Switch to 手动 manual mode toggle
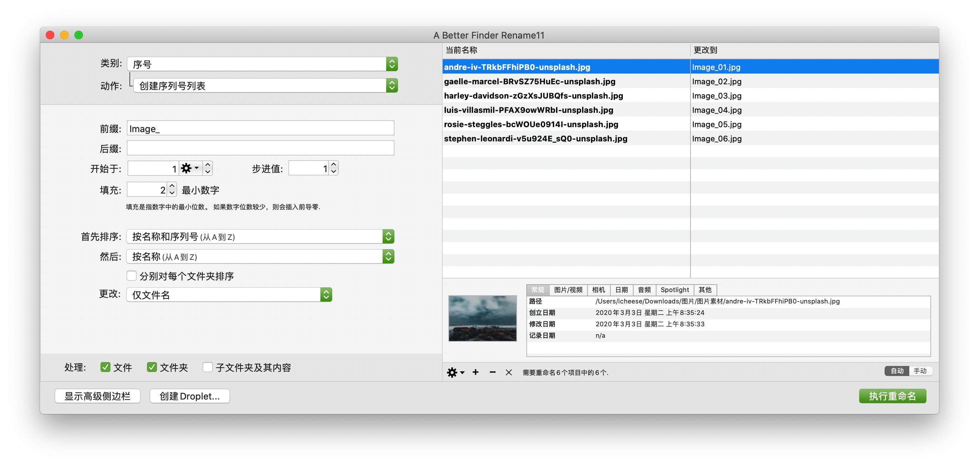This screenshot has width=979, height=467. click(x=920, y=371)
